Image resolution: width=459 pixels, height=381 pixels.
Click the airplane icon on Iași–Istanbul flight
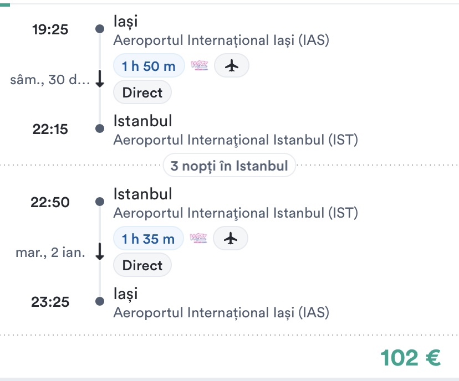tap(231, 66)
